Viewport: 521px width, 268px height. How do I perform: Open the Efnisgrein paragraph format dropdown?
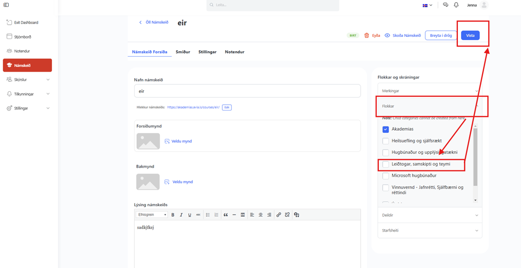click(x=152, y=215)
